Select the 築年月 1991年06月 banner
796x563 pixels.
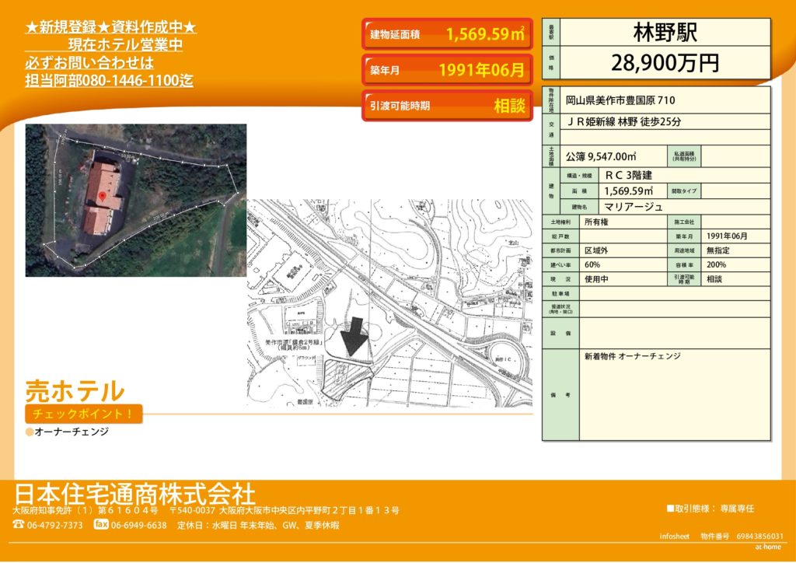[x=447, y=70]
